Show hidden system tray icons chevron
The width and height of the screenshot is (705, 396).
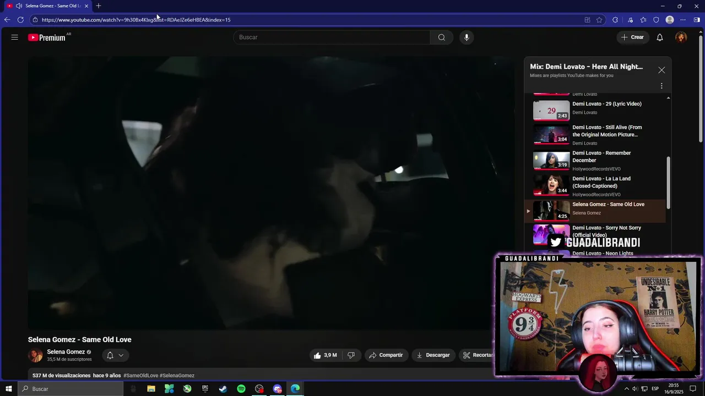[x=626, y=389]
